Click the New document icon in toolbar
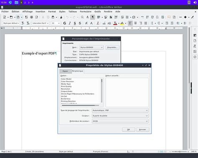This screenshot has height=158, width=198. coord(5,17)
